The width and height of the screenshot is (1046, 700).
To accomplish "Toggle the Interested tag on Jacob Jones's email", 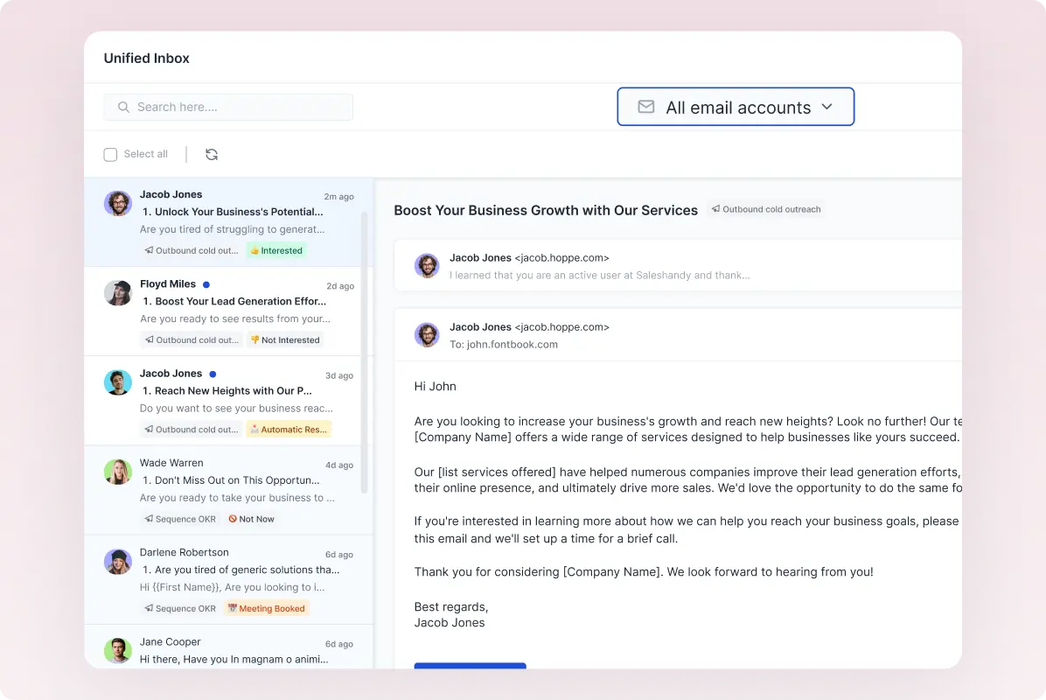I will 275,250.
